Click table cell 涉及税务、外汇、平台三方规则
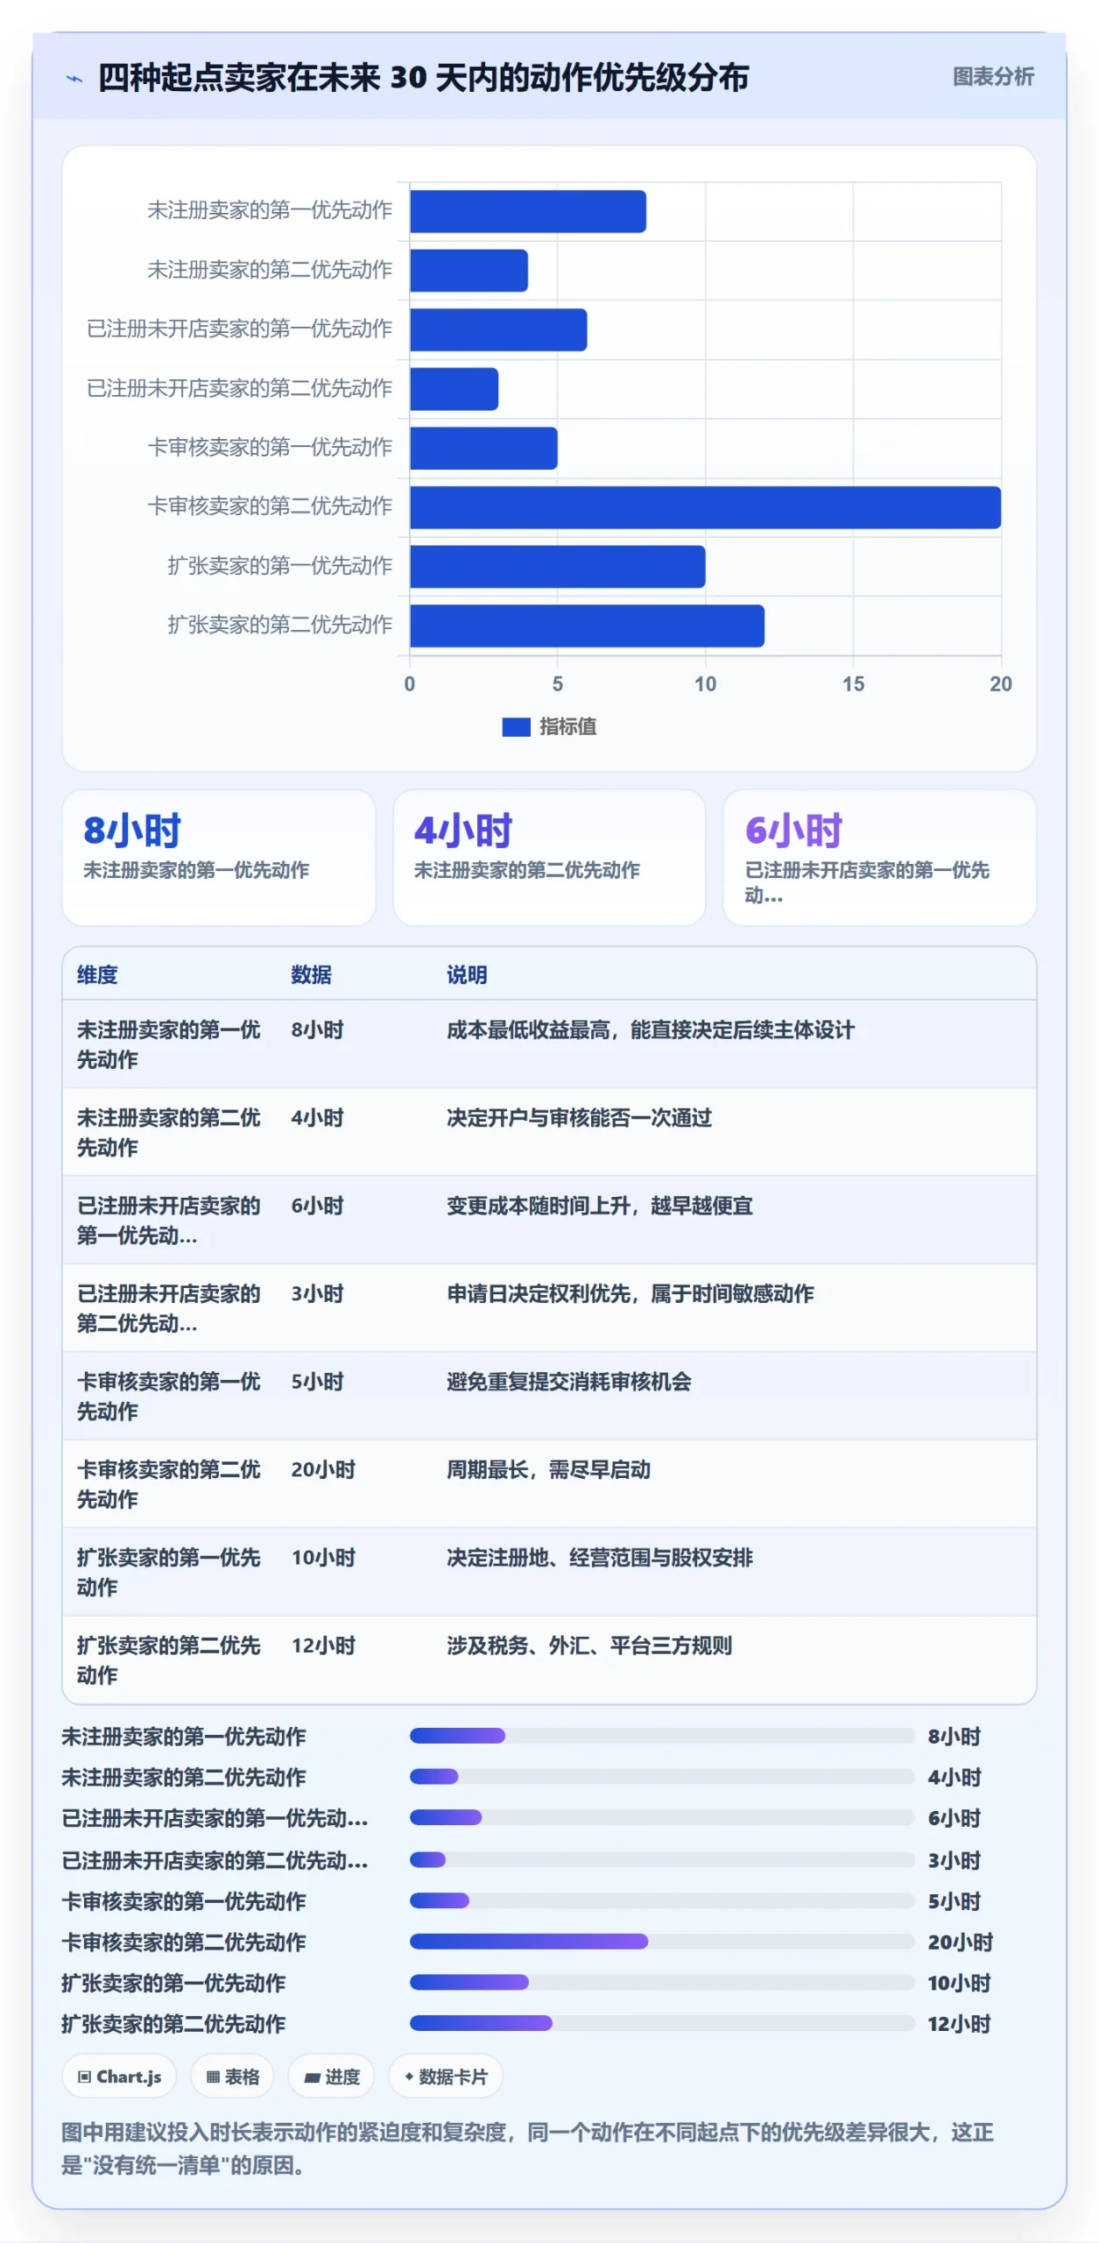The image size is (1099, 2243). (588, 1645)
